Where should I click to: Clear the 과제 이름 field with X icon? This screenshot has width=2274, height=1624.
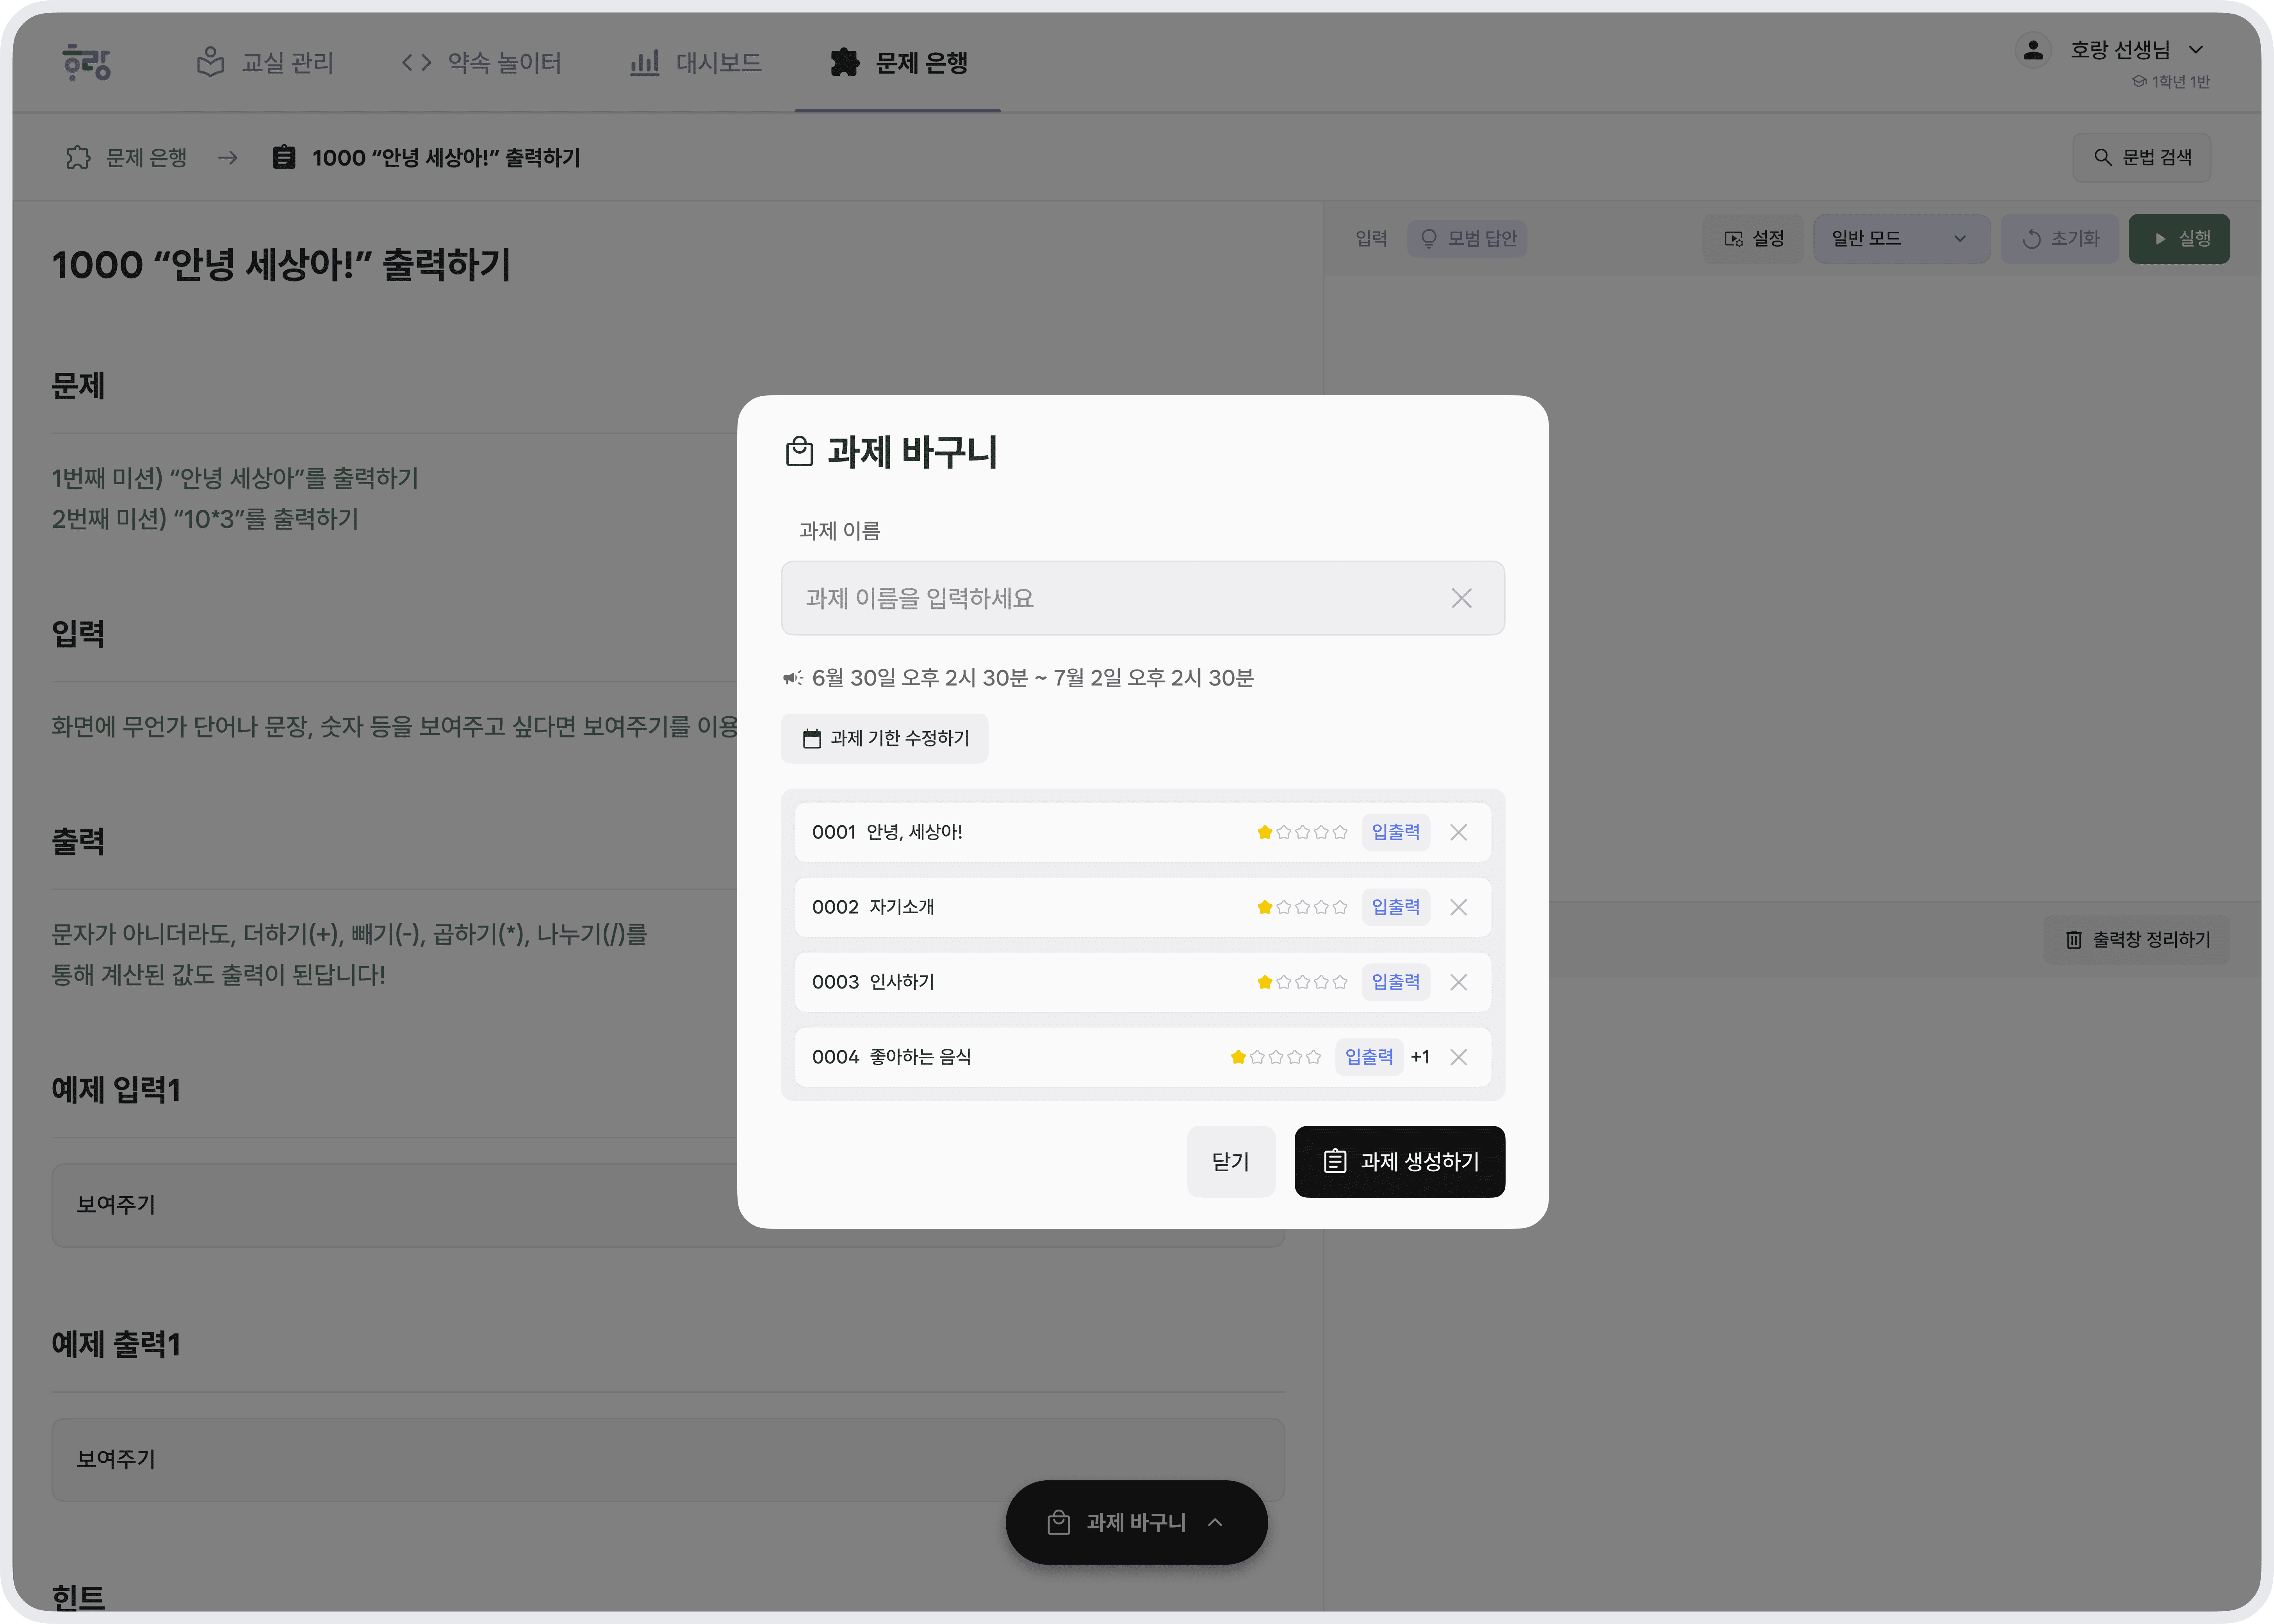tap(1461, 598)
